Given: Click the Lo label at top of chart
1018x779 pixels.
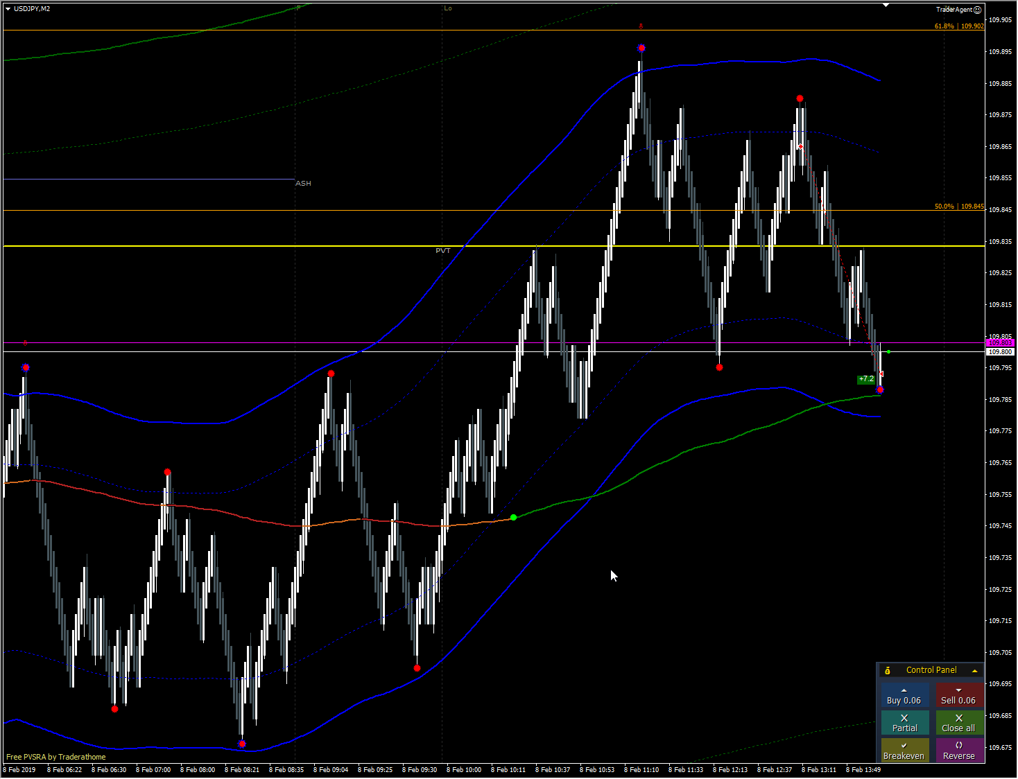Looking at the screenshot, I should [447, 8].
